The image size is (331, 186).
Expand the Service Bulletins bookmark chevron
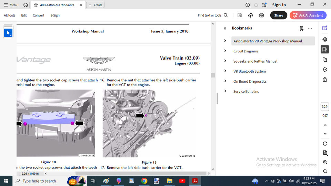coord(225,91)
